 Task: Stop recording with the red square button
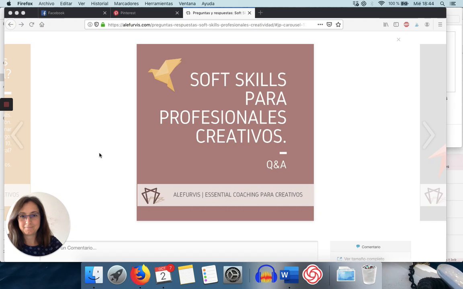[6, 104]
